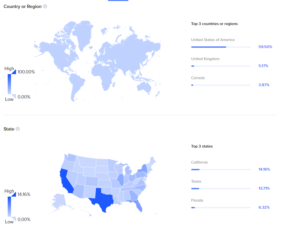Click the Florida percentage bar

(x=221, y=208)
